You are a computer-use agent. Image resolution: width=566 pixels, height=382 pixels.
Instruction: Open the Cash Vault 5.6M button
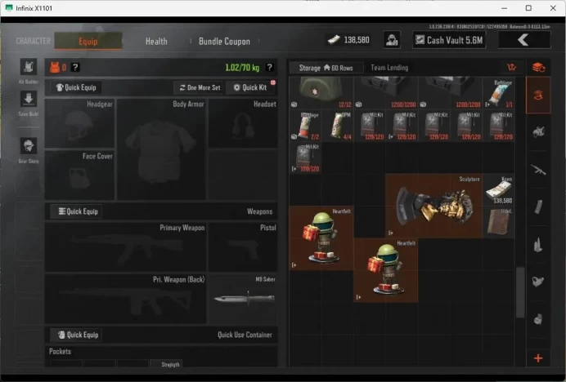tap(449, 40)
